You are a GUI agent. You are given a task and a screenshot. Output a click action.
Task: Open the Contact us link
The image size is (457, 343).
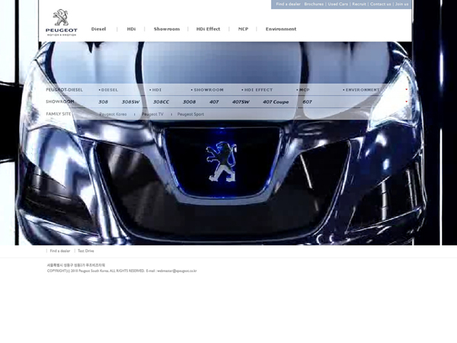pos(380,4)
